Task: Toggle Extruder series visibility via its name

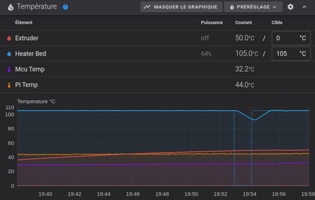Action: (27, 38)
